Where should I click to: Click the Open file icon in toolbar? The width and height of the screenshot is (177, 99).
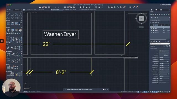click(x=43, y=7)
